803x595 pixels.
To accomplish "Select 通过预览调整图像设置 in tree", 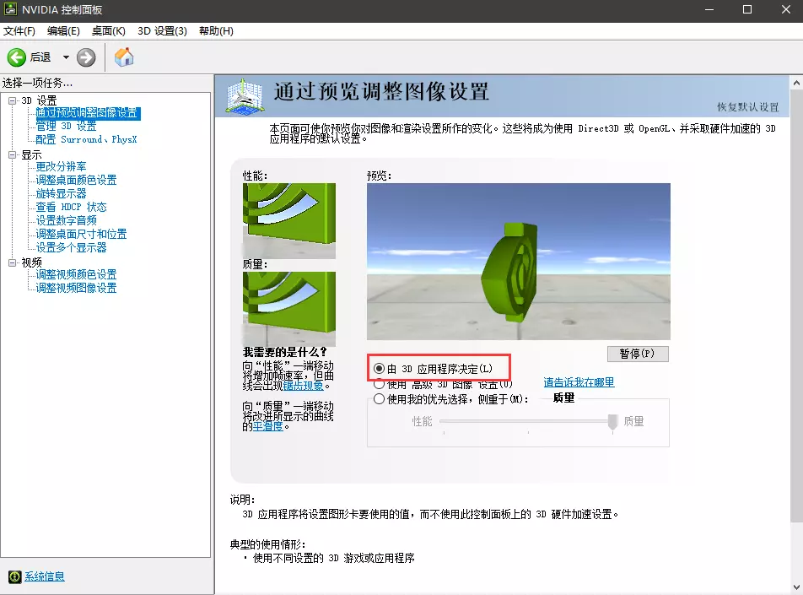I will 88,113.
